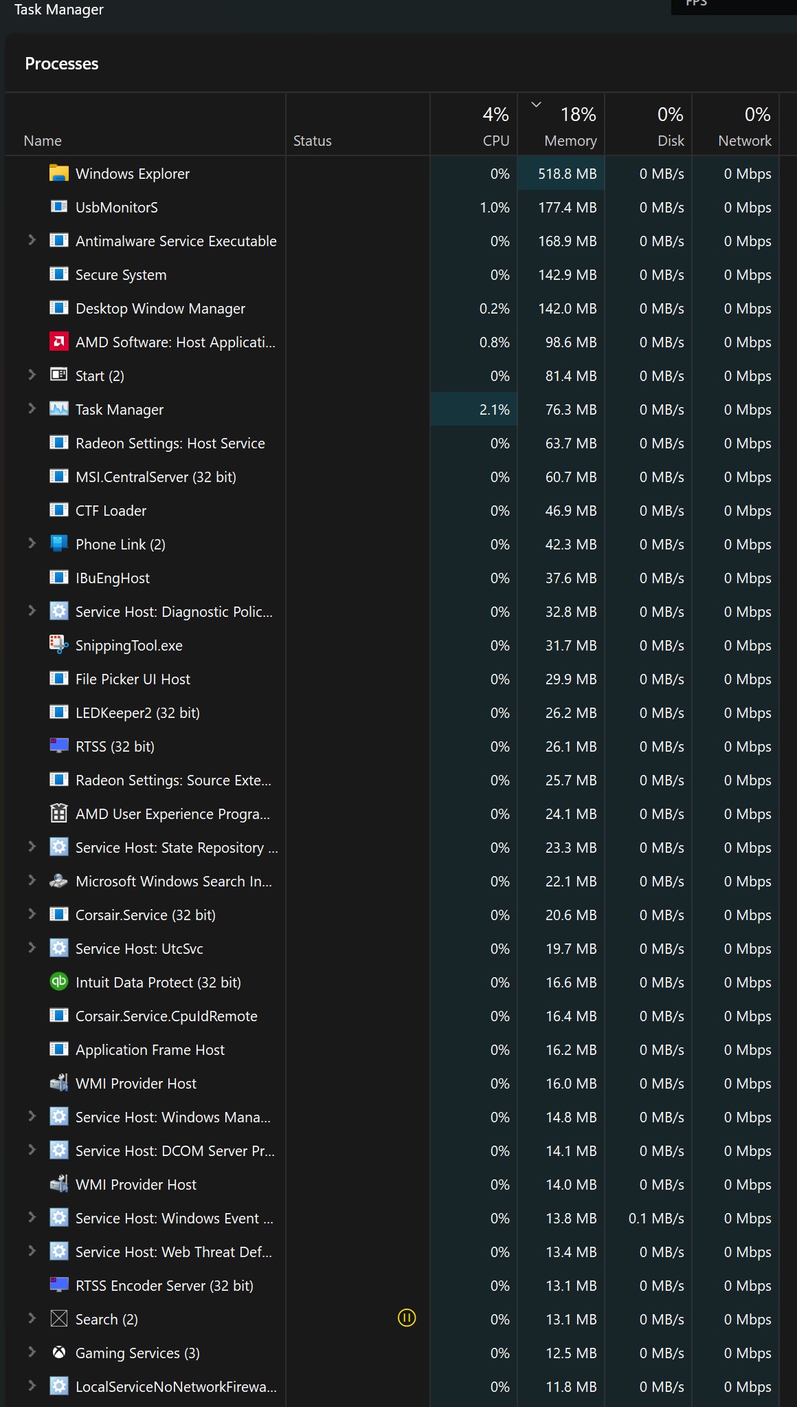The height and width of the screenshot is (1407, 797).
Task: Select the UsbMonitorS process row
Action: point(392,208)
